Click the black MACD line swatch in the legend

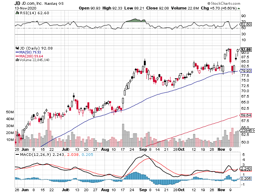[x=17, y=155]
